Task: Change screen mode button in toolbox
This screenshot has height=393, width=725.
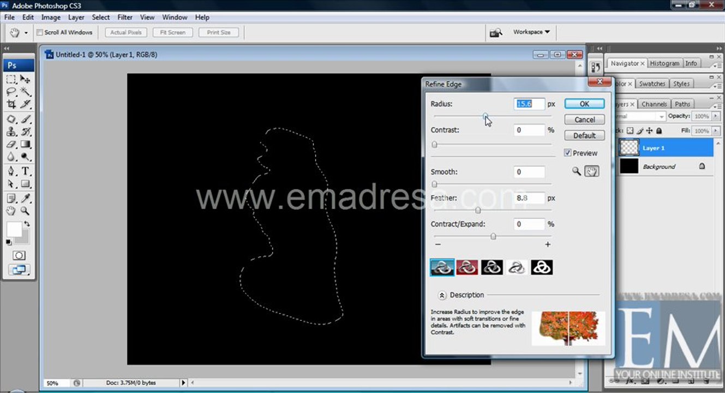Action: pyautogui.click(x=19, y=270)
